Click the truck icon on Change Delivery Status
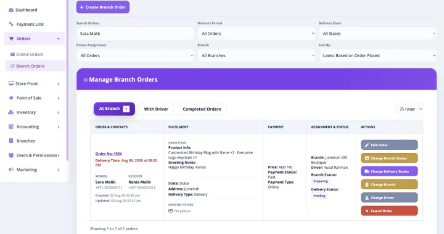Screen dimensions: 444x234 pyautogui.click(x=367, y=171)
